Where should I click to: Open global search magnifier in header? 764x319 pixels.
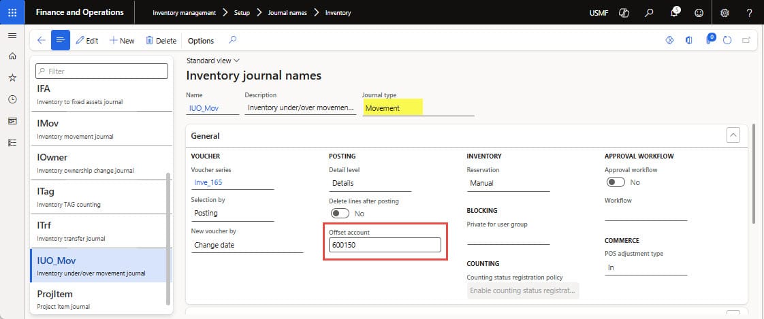(x=649, y=13)
